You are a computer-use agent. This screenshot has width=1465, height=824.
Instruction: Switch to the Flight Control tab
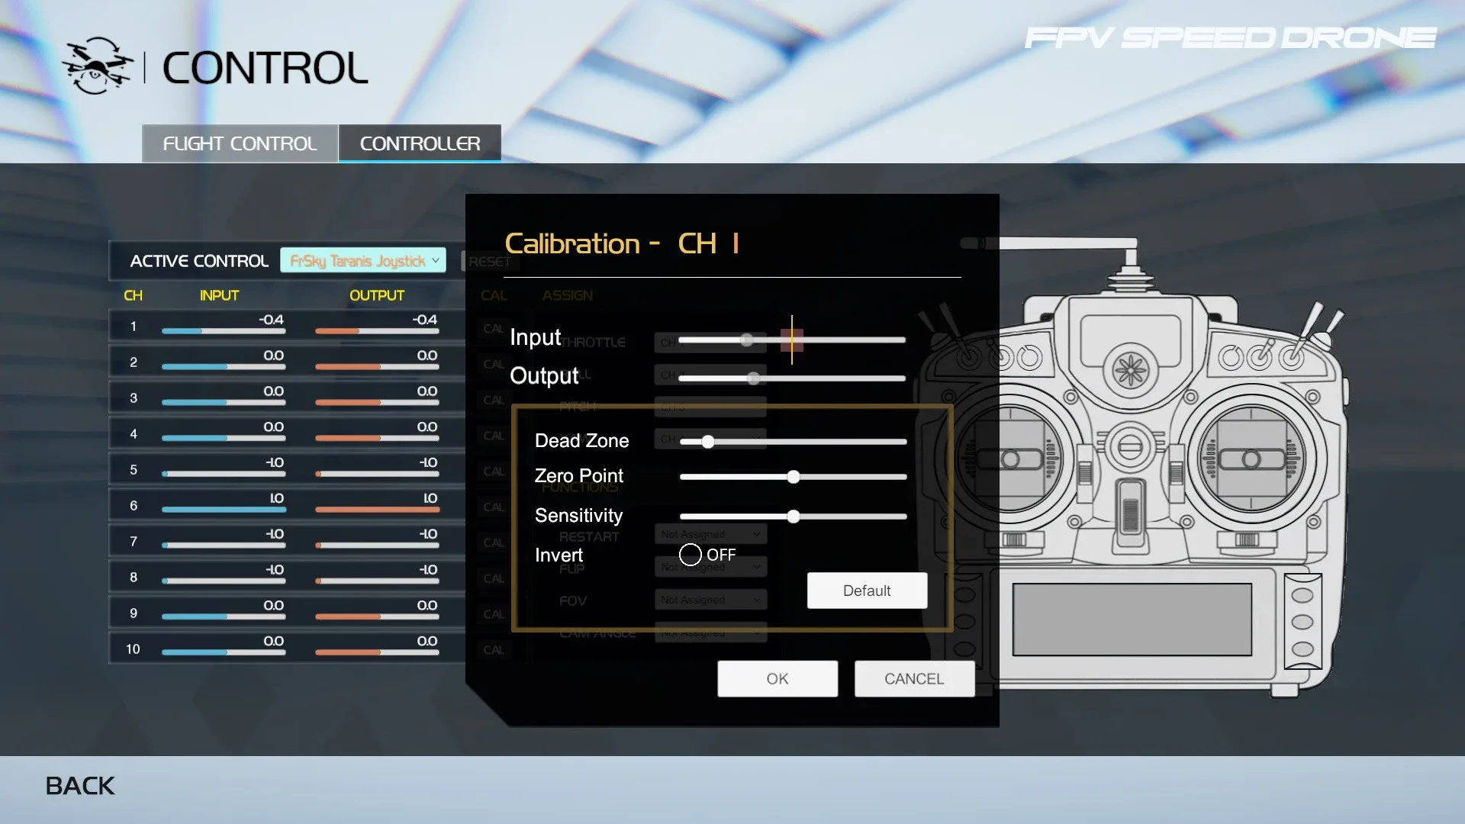click(240, 143)
